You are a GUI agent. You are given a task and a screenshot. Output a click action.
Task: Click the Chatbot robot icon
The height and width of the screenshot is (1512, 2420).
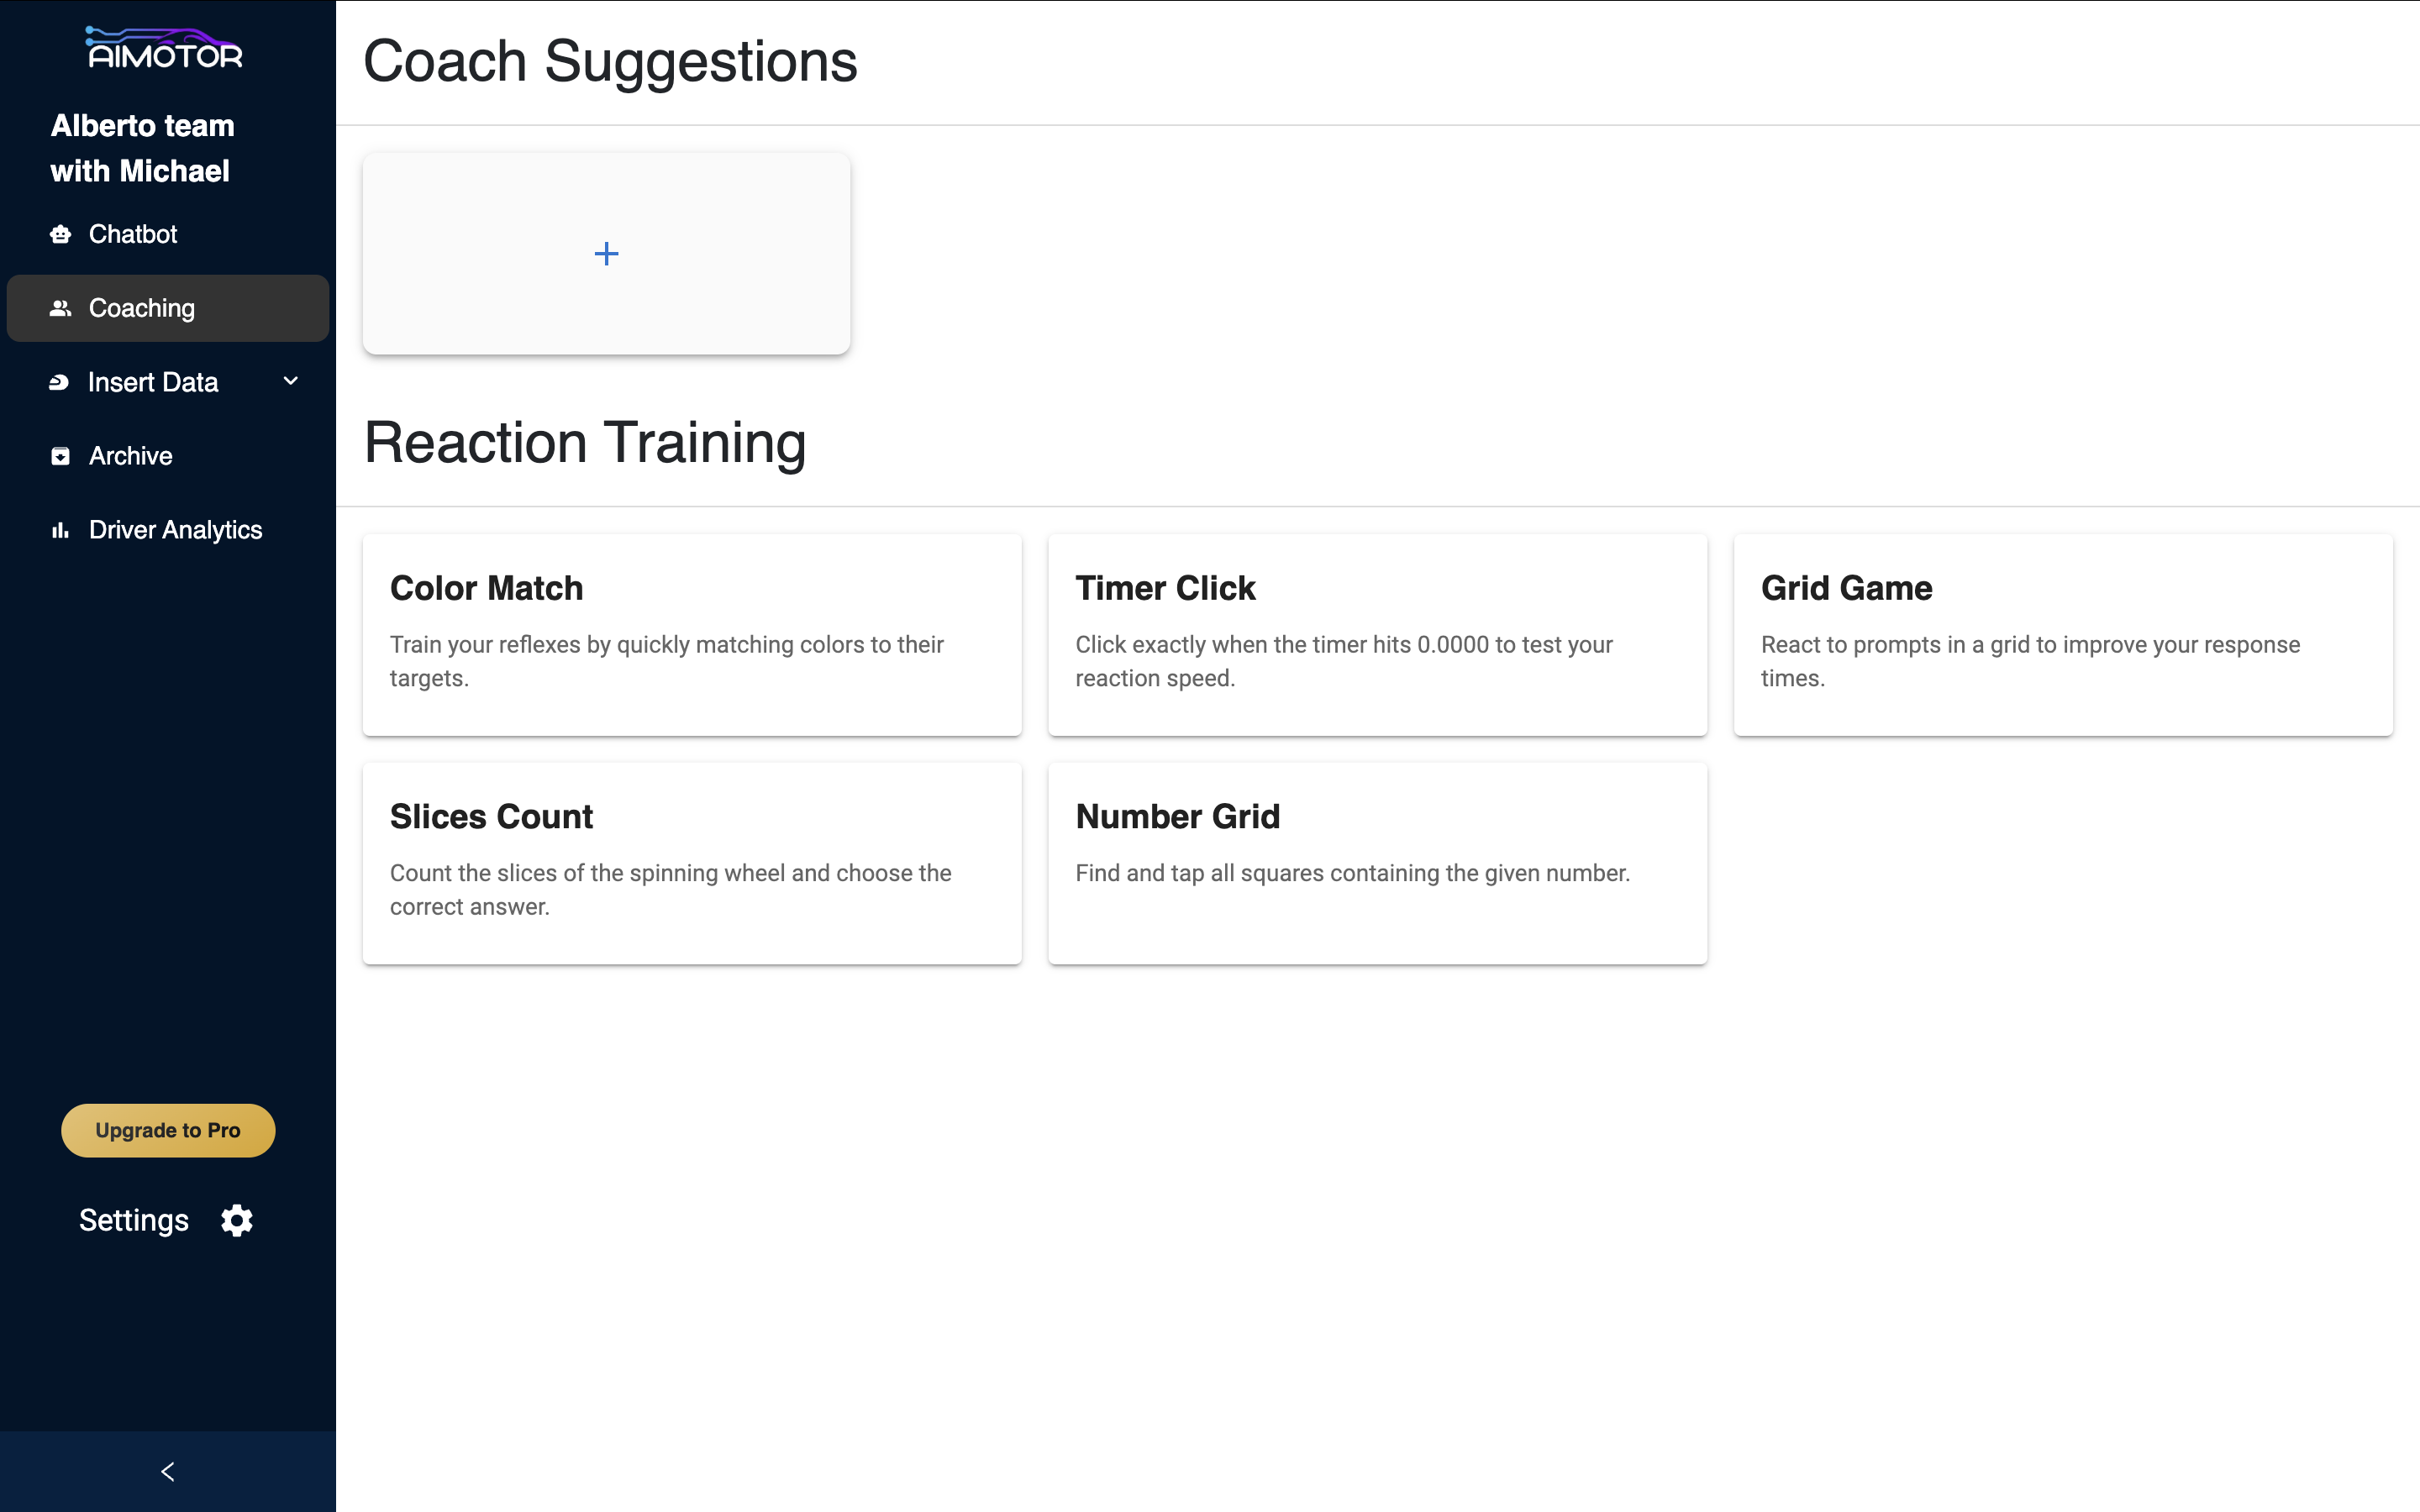61,234
